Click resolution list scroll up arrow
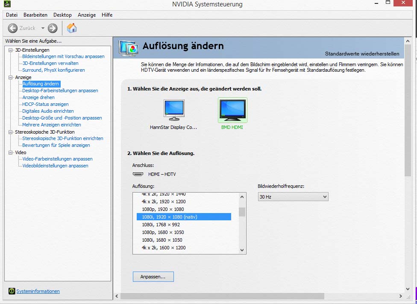 point(242,197)
